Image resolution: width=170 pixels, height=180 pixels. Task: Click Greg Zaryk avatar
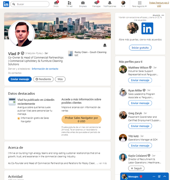click(123, 115)
